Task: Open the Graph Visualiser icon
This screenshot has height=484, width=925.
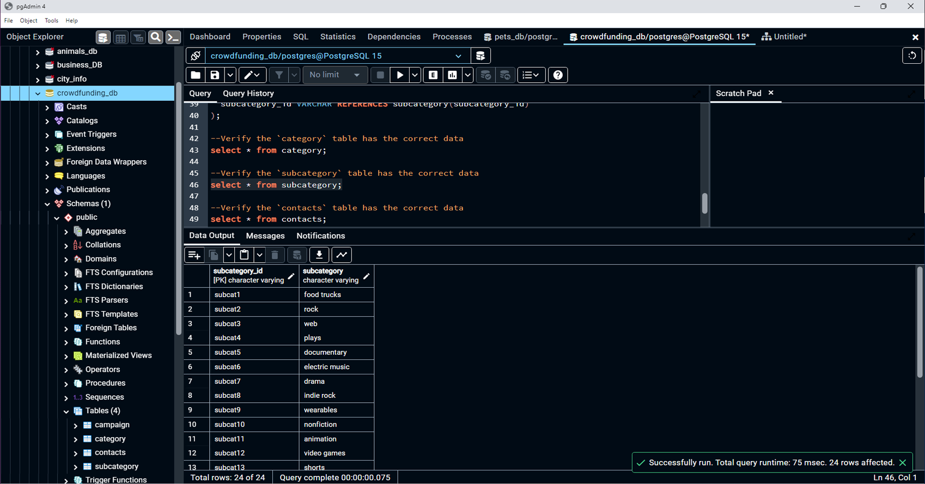Action: click(342, 255)
